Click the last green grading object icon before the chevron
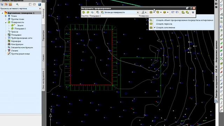The image size is (224, 126). (187, 13)
